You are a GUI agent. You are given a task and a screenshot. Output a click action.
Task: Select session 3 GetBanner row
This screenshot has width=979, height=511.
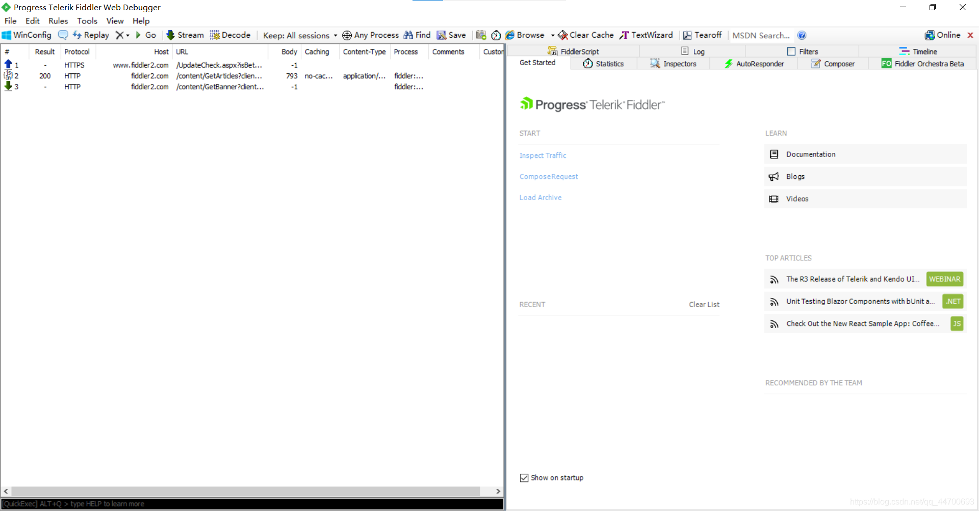click(x=252, y=87)
